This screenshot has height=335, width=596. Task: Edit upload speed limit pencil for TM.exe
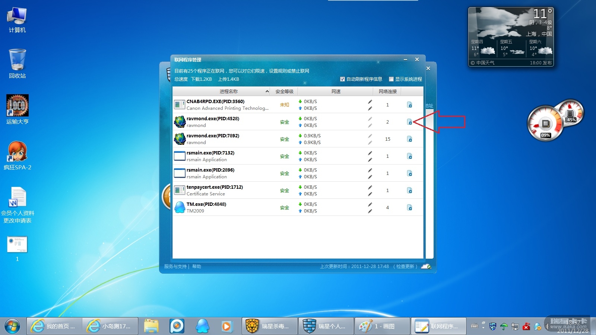click(x=370, y=211)
